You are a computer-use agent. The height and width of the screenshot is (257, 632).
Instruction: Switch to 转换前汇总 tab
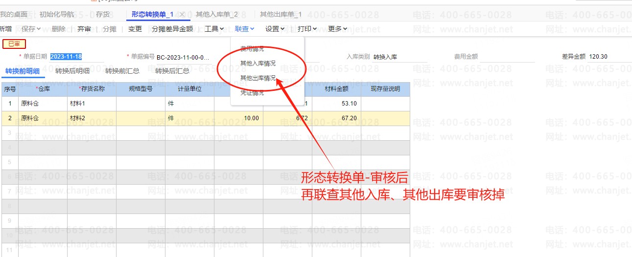(x=122, y=71)
